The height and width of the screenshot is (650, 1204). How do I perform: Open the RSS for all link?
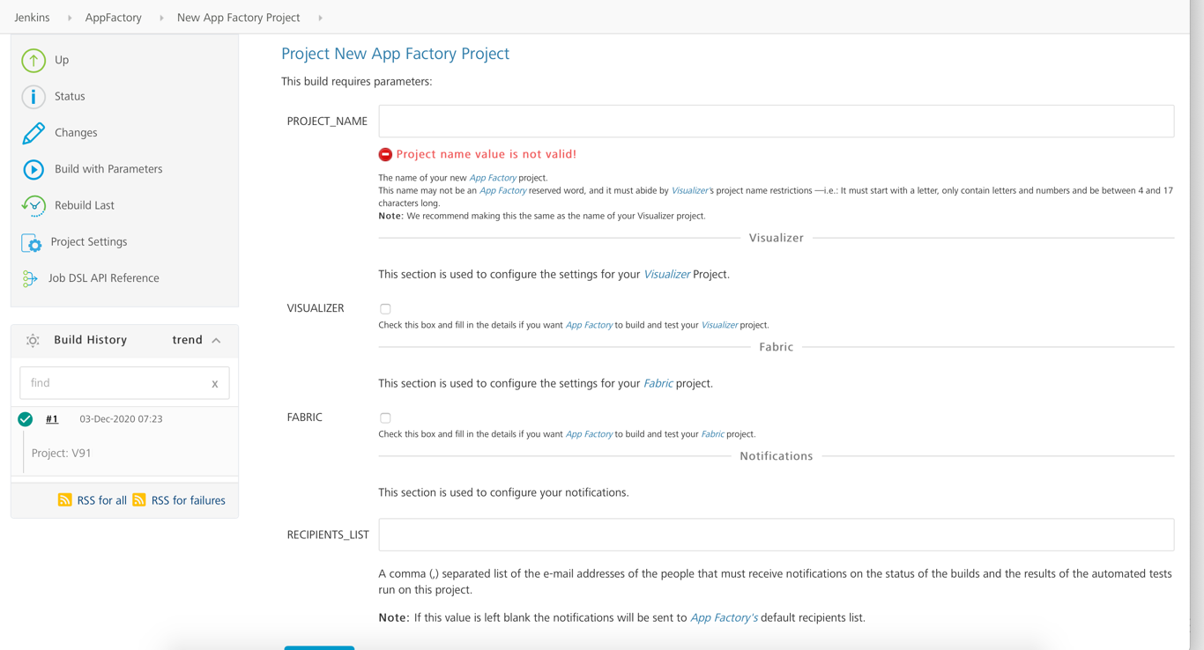click(x=101, y=500)
